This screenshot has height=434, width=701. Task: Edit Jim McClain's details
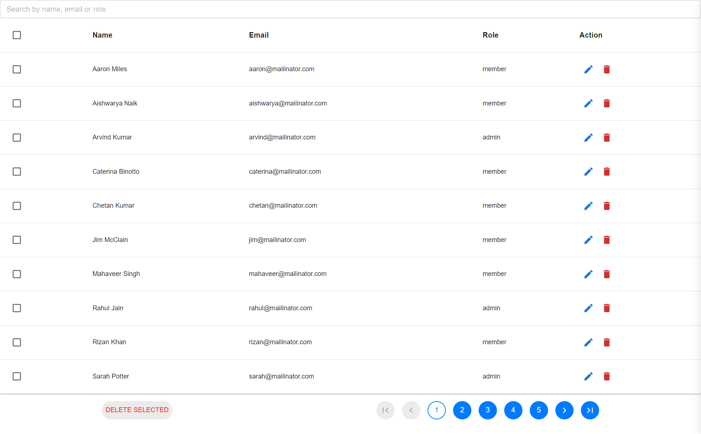588,240
